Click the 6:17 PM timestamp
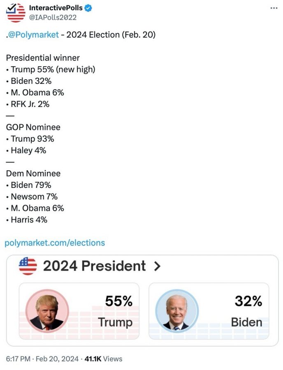 click(x=18, y=358)
